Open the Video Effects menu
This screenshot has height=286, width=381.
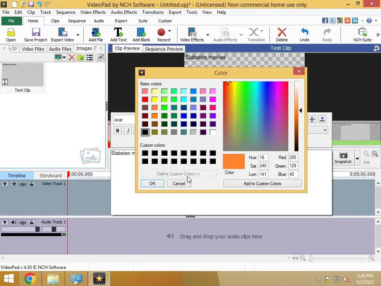pyautogui.click(x=93, y=12)
